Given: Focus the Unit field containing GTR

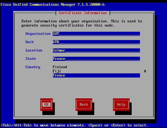Looking at the screenshot, I should point(96,42).
